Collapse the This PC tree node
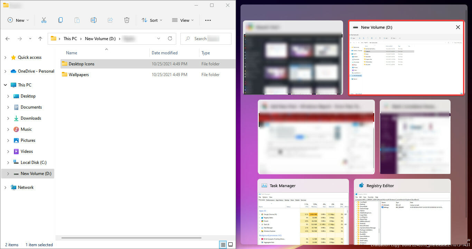472x249 pixels. tap(5, 85)
